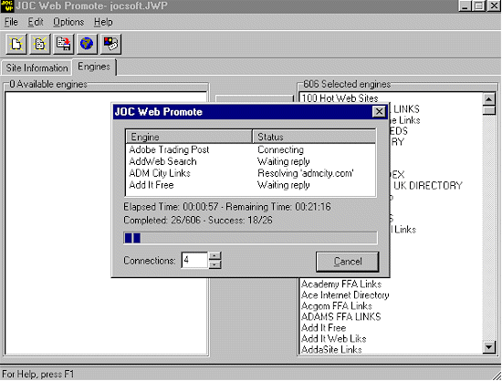Select the AddWeb Search row

250,161
